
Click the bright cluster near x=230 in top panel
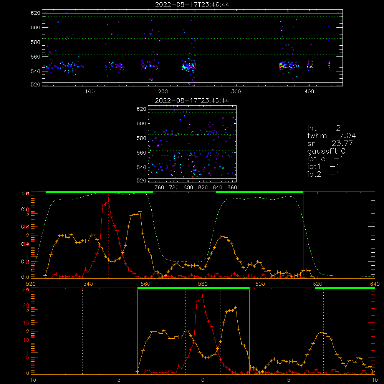pyautogui.click(x=189, y=66)
